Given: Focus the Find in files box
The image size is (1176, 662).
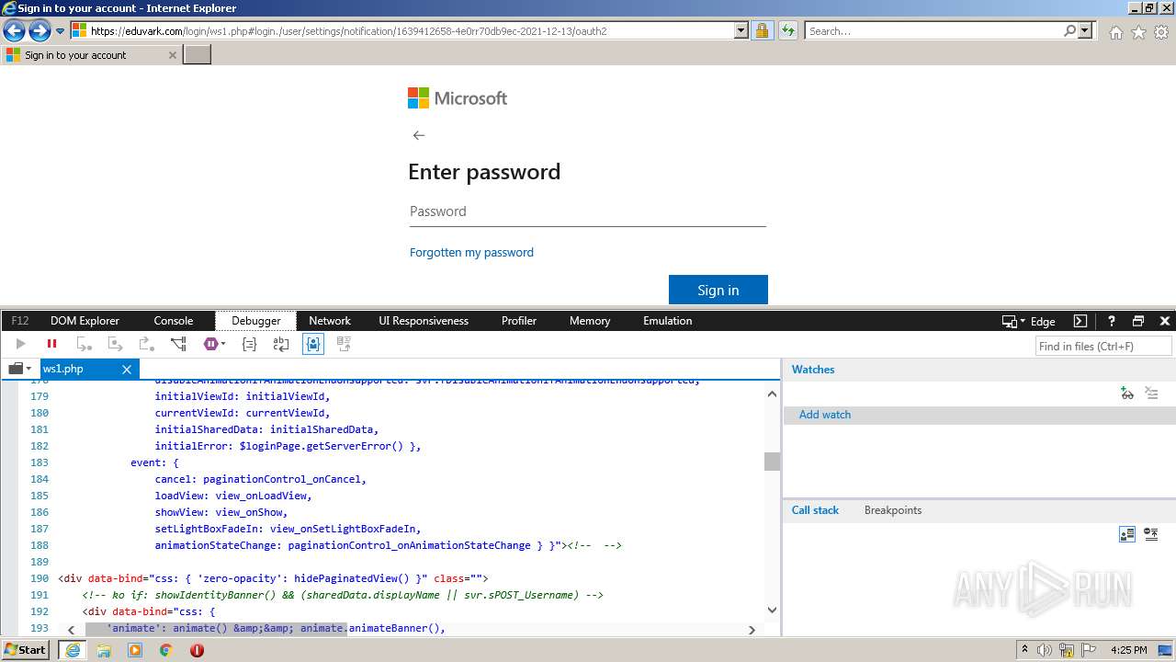Looking at the screenshot, I should coord(1103,346).
